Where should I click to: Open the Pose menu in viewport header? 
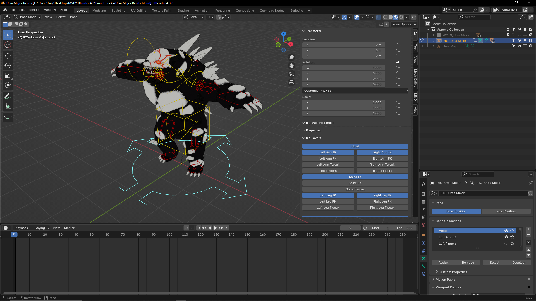tap(73, 17)
